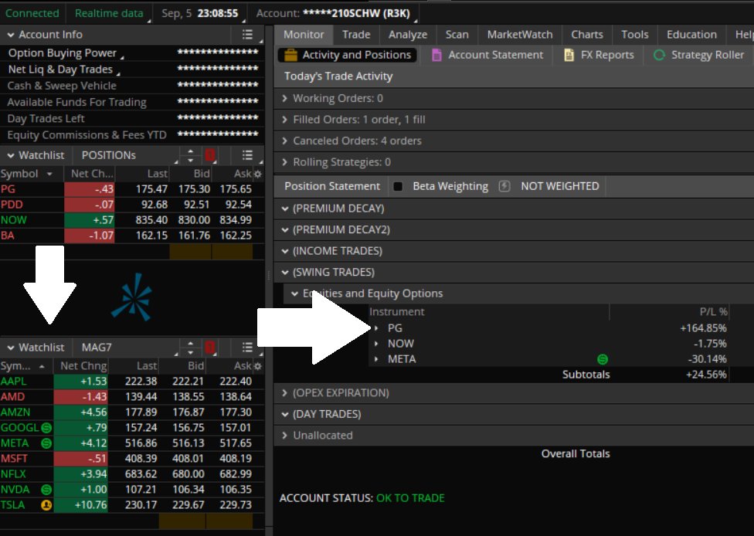Viewport: 754px width, 536px height.
Task: Click green circle icon beside META position
Action: click(x=602, y=359)
